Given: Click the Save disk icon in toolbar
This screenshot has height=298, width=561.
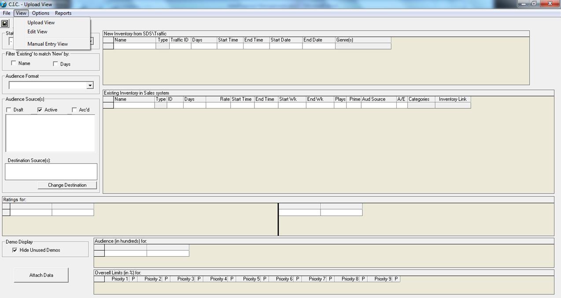Looking at the screenshot, I should coord(5,23).
